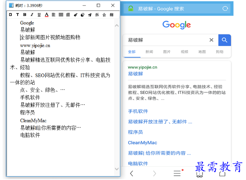Image resolution: width=246 pixels, height=180 pixels.
Task: Switch to the 视频 search tab
Action: [184, 52]
